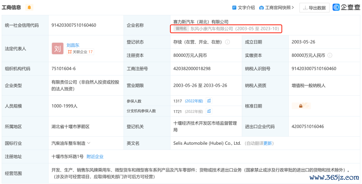This screenshot has height=184, width=362.
Task: Select region 湖北省十堰市茅箭区
Action: coord(71,126)
